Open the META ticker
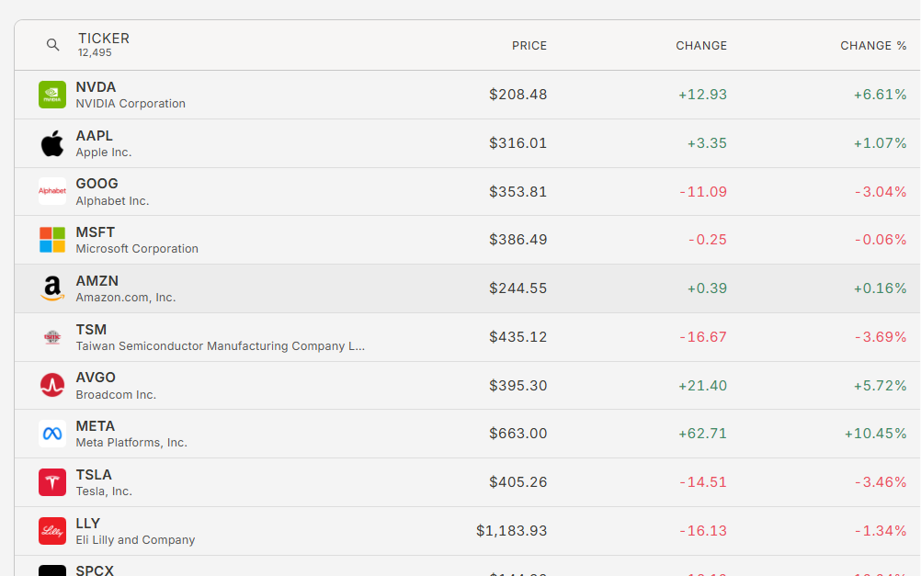This screenshot has height=576, width=921. (x=96, y=426)
